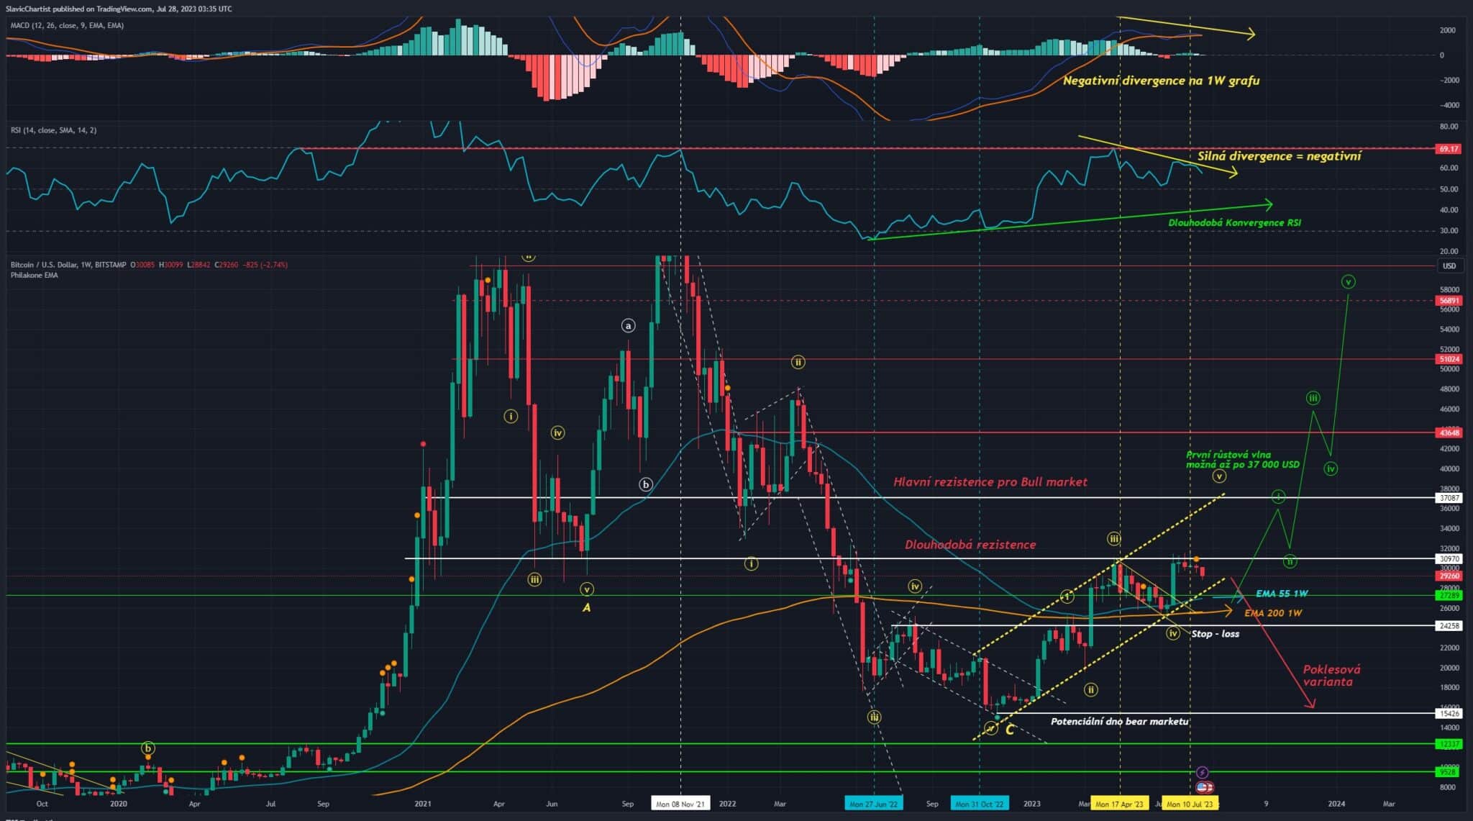Select the 'EMA 55 1W' label
Viewport: 1473px width, 821px height.
click(x=1282, y=594)
